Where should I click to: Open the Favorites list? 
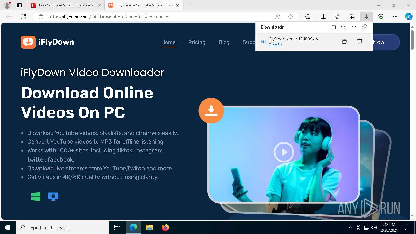click(x=338, y=17)
